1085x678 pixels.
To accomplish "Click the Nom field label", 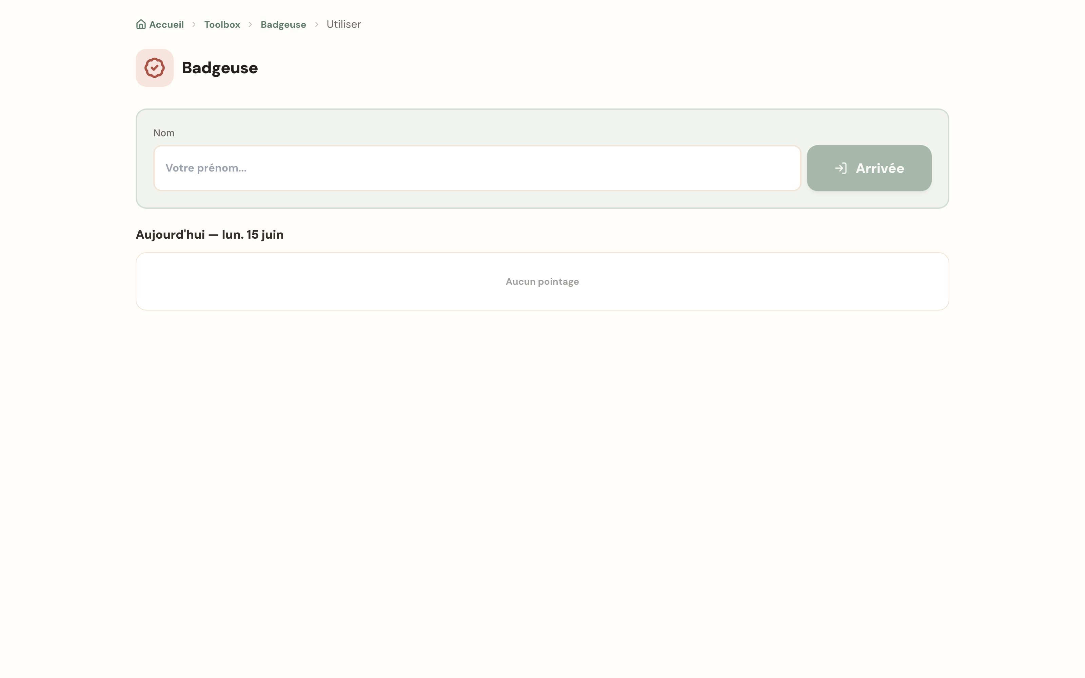I will [x=164, y=133].
